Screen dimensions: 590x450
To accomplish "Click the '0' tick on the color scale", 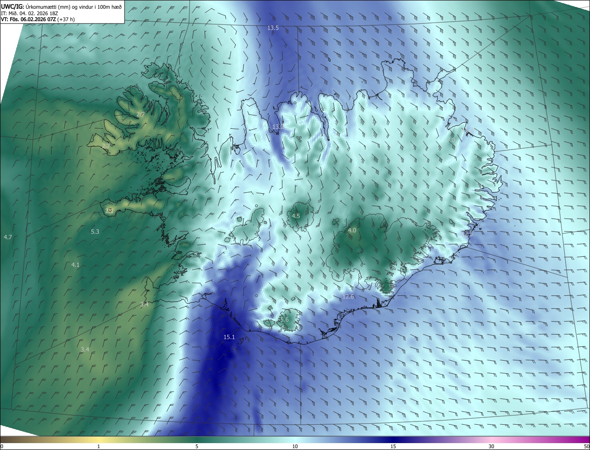I will coord(2,446).
